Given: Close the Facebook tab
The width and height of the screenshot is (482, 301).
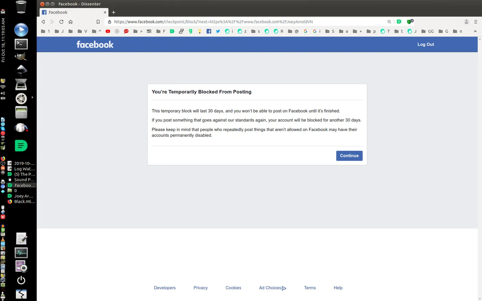Looking at the screenshot, I should pyautogui.click(x=105, y=12).
